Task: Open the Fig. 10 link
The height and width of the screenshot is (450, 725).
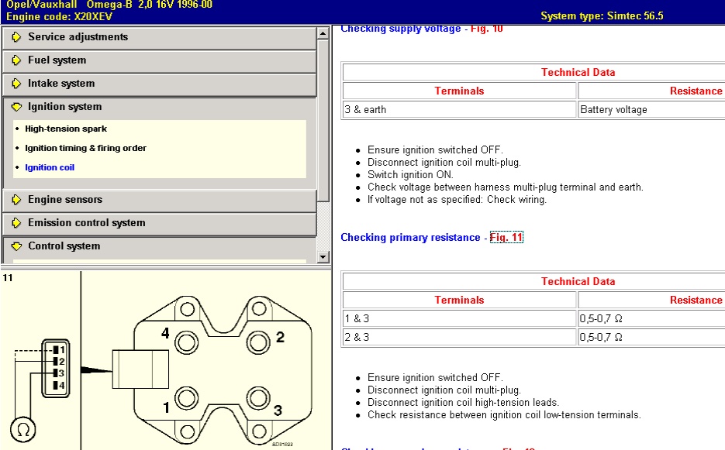Action: pyautogui.click(x=487, y=29)
